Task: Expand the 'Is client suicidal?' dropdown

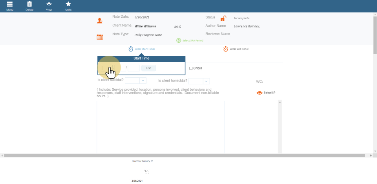Action: [143, 80]
